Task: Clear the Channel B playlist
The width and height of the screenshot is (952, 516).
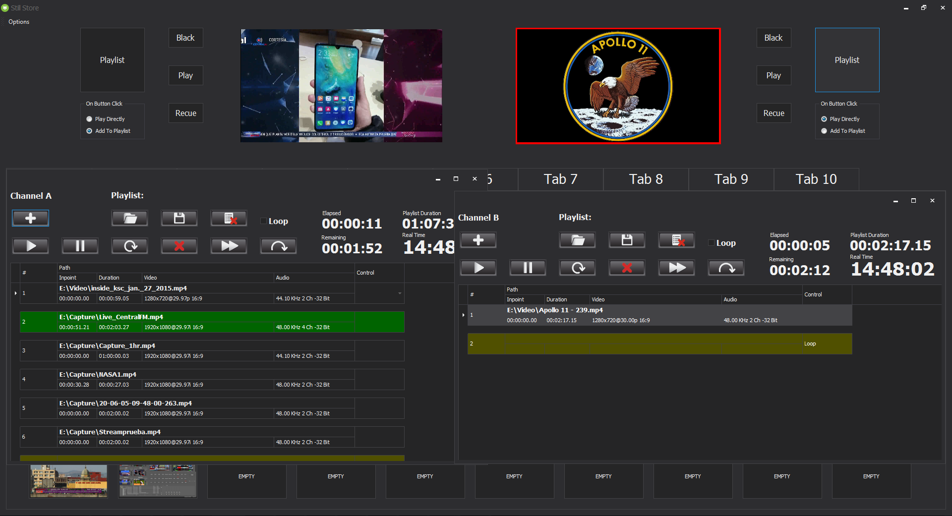Action: pos(676,240)
